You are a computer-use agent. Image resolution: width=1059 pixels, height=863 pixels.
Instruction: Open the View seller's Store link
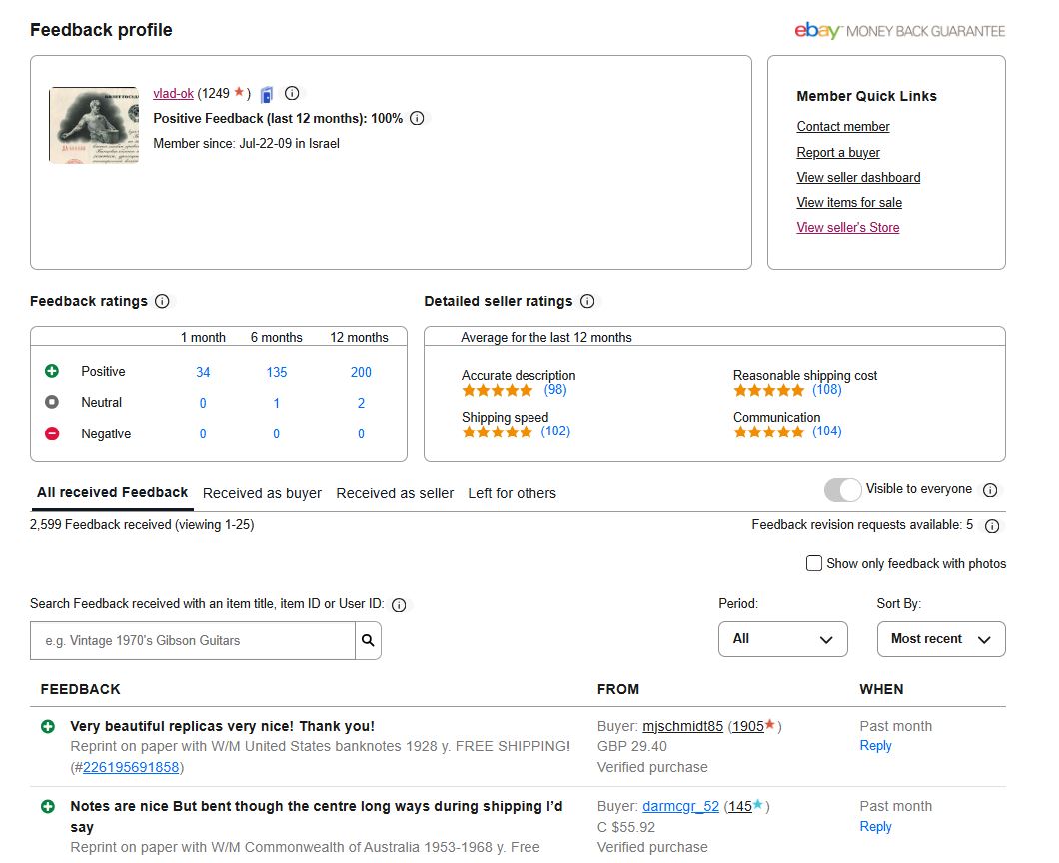pos(847,227)
